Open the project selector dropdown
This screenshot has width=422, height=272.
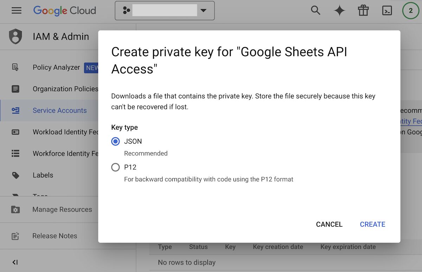pos(203,11)
